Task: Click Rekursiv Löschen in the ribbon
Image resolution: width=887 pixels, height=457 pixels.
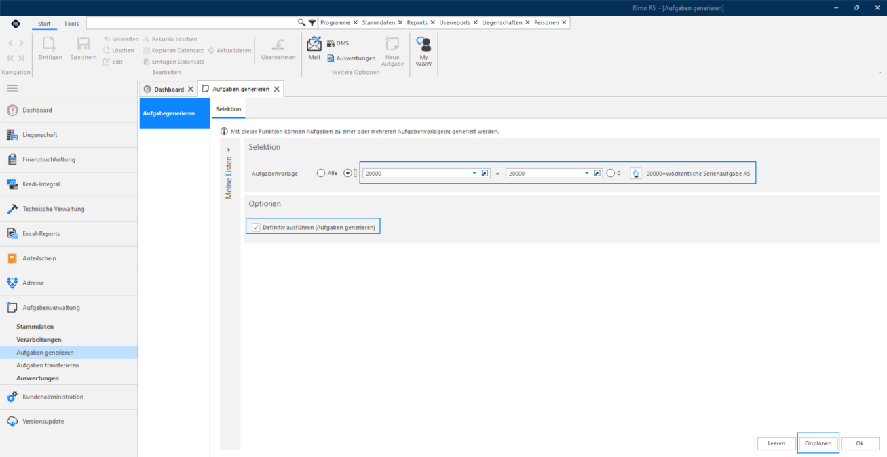Action: 170,39
